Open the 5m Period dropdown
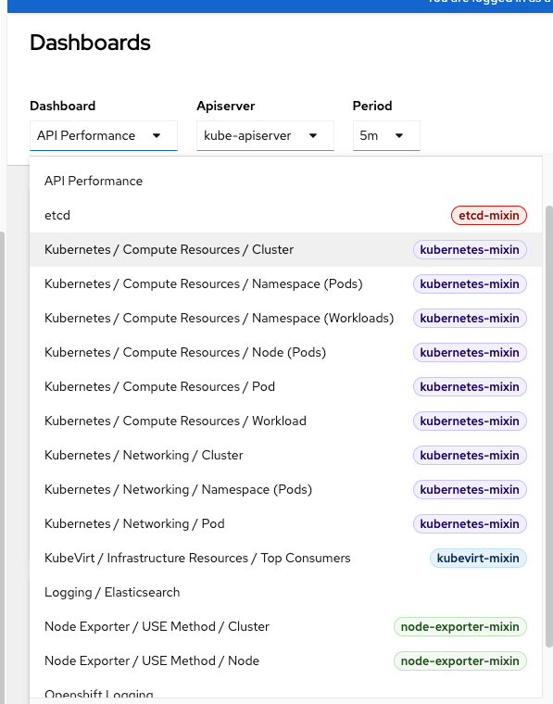Screen dimensions: 553x704 click(x=386, y=135)
